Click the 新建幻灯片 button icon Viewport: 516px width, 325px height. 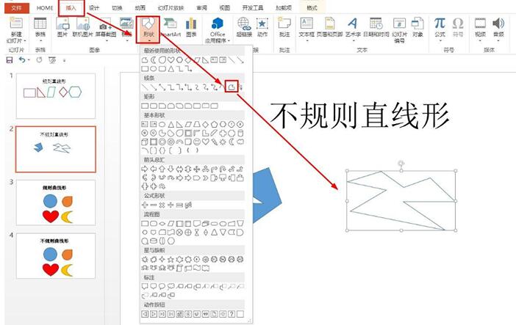coord(16,23)
